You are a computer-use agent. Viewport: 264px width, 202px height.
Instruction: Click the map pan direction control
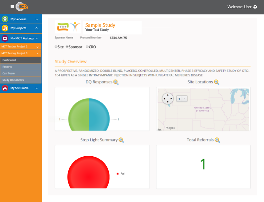click(168, 99)
